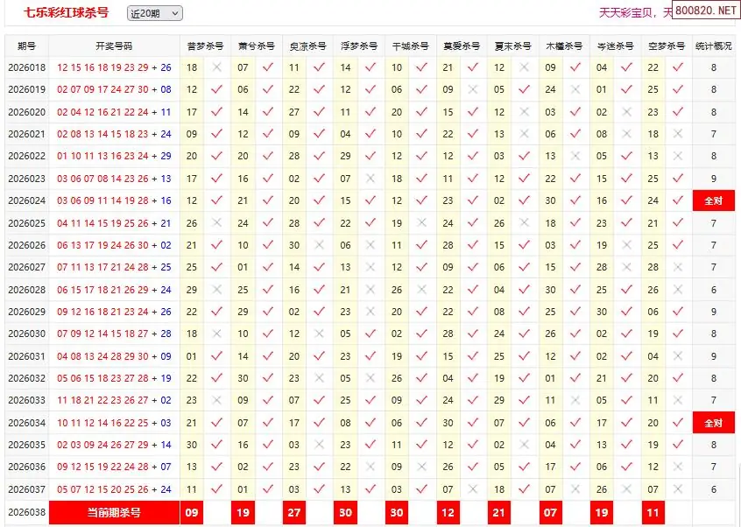741x527 pixels.
Task: Open the 近20期 period dropdown
Action: pyautogui.click(x=154, y=12)
